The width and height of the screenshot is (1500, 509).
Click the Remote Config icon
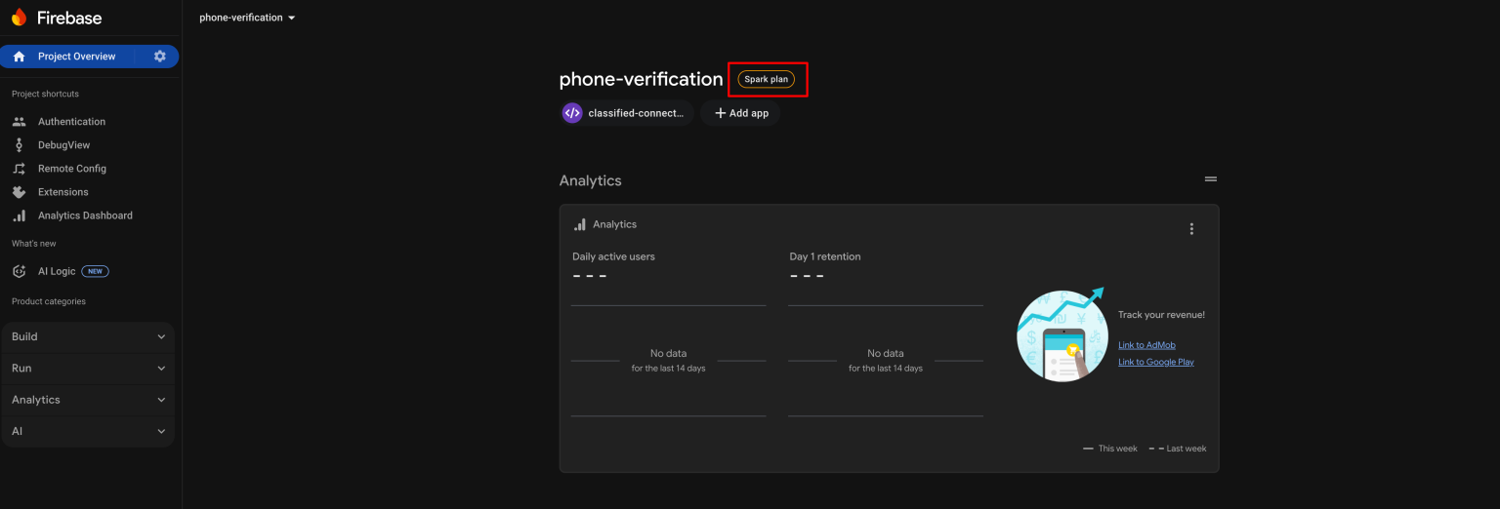(20, 169)
